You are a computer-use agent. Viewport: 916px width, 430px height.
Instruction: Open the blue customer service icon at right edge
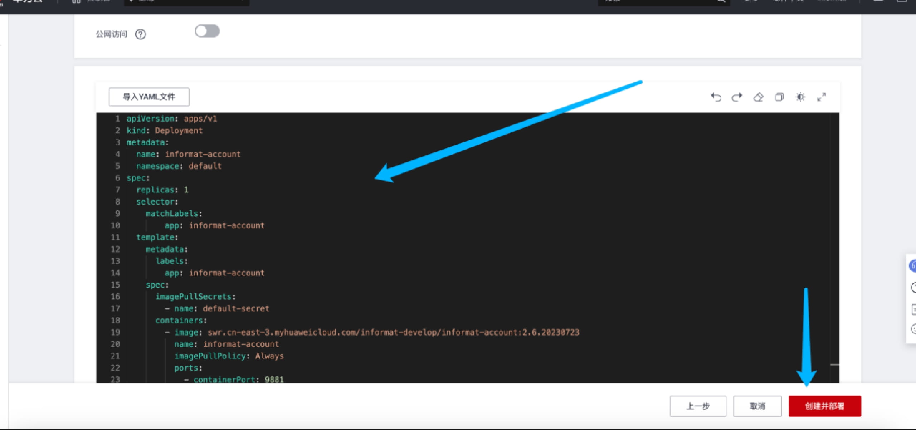912,266
